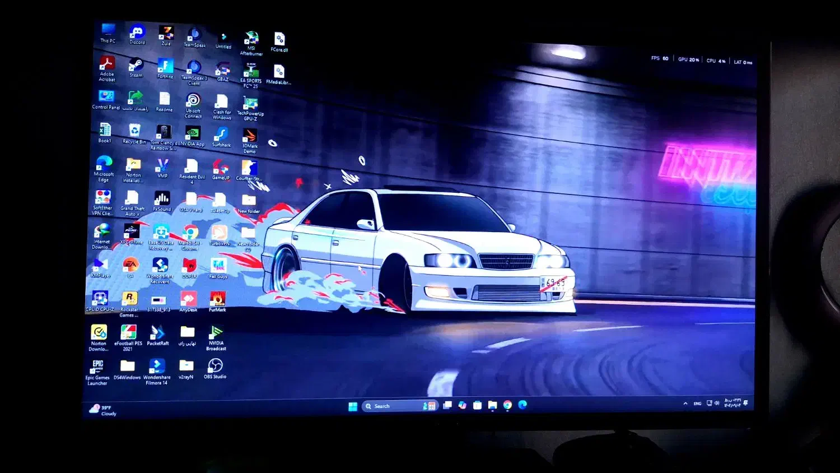Viewport: 840px width, 473px height.
Task: Expand hidden system tray icons with the chevron
Action: (x=685, y=403)
